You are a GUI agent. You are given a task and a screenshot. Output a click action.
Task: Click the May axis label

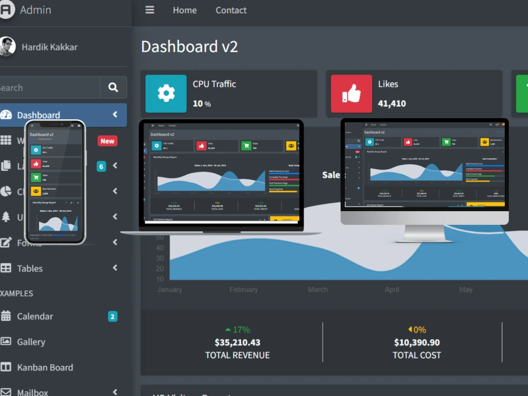pyautogui.click(x=466, y=289)
